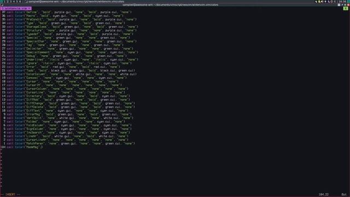Place cursor on the "Todo" Color line
350x197 pixels.
click(x=71, y=71)
